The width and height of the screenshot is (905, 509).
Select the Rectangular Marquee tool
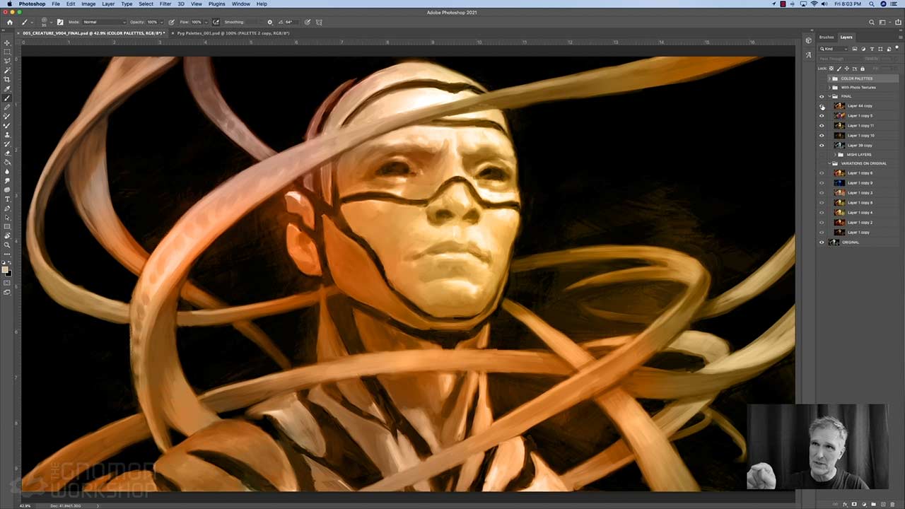click(7, 52)
